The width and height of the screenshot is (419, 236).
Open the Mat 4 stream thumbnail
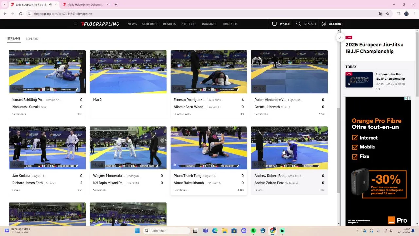(x=289, y=72)
